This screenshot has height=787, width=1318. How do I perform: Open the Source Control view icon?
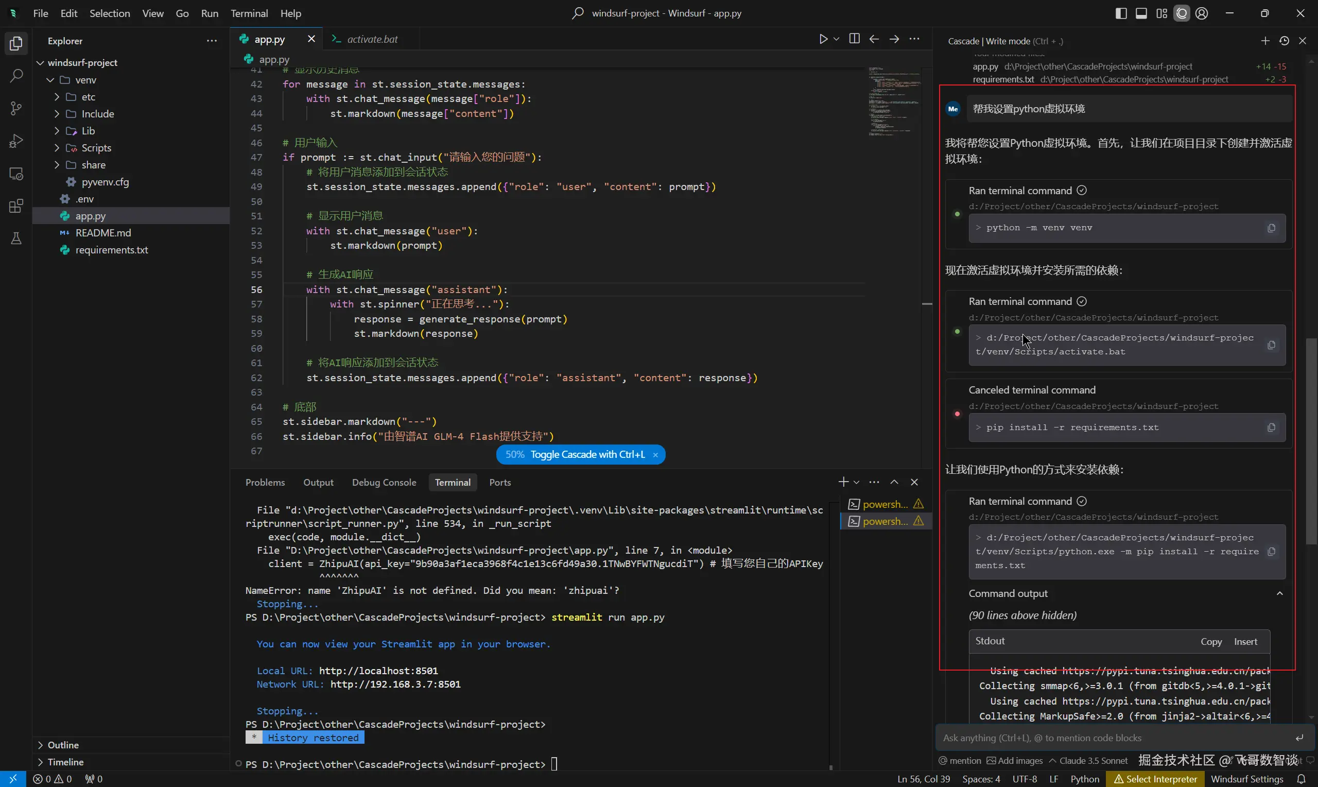point(16,109)
